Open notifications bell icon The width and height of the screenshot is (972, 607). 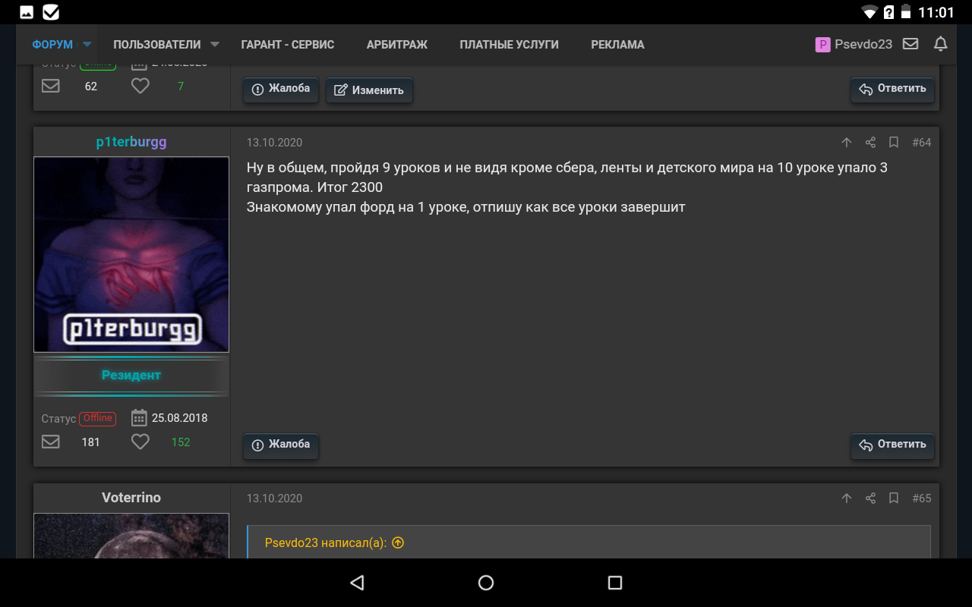[x=941, y=44]
